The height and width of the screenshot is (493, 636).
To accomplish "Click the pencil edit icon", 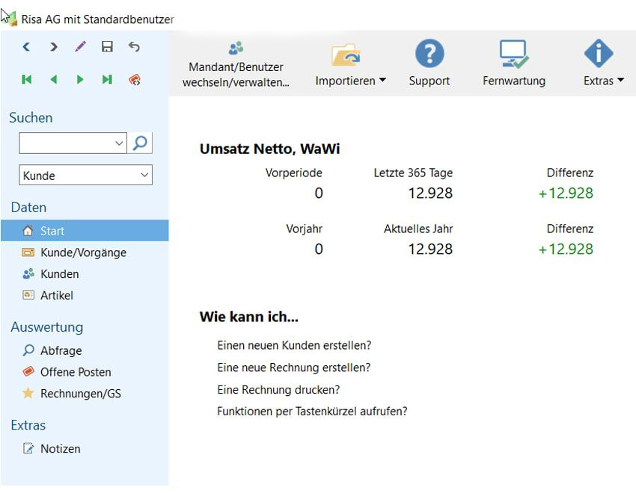I will pos(80,47).
